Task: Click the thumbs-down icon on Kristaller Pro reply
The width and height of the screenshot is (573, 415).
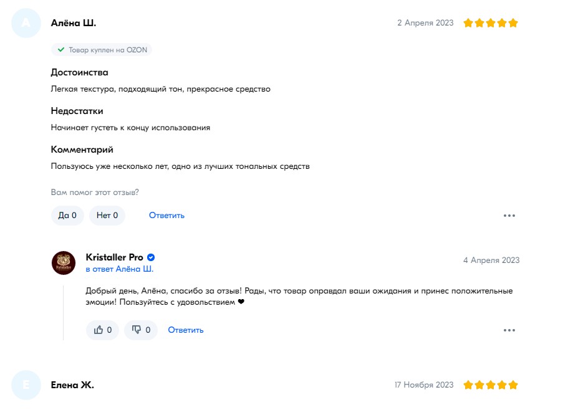Action: (x=137, y=330)
